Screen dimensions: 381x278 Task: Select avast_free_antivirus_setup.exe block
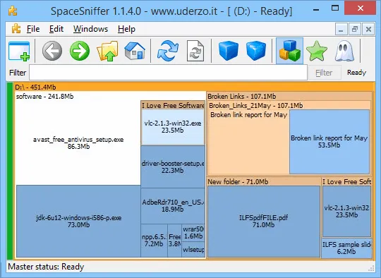[78, 143]
